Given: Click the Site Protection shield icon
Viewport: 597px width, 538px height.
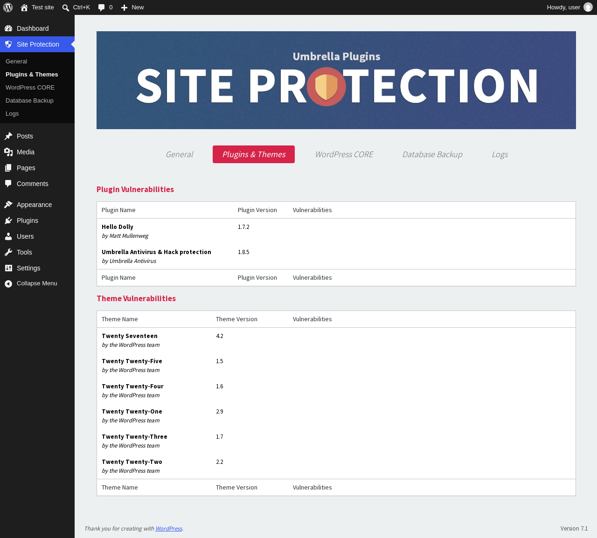Looking at the screenshot, I should 8,44.
